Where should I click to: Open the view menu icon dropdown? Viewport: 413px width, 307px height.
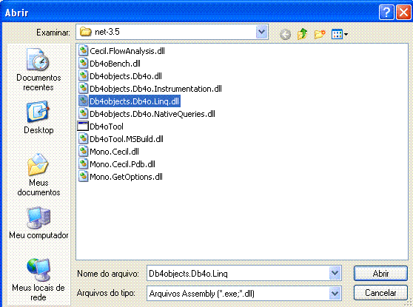coord(340,34)
